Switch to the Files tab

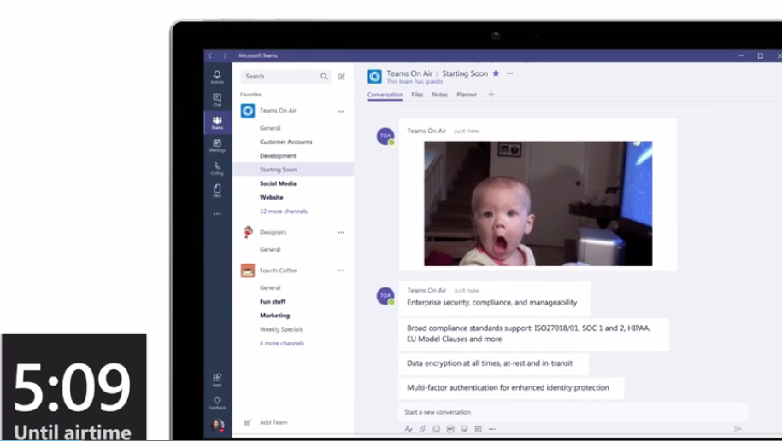[417, 95]
